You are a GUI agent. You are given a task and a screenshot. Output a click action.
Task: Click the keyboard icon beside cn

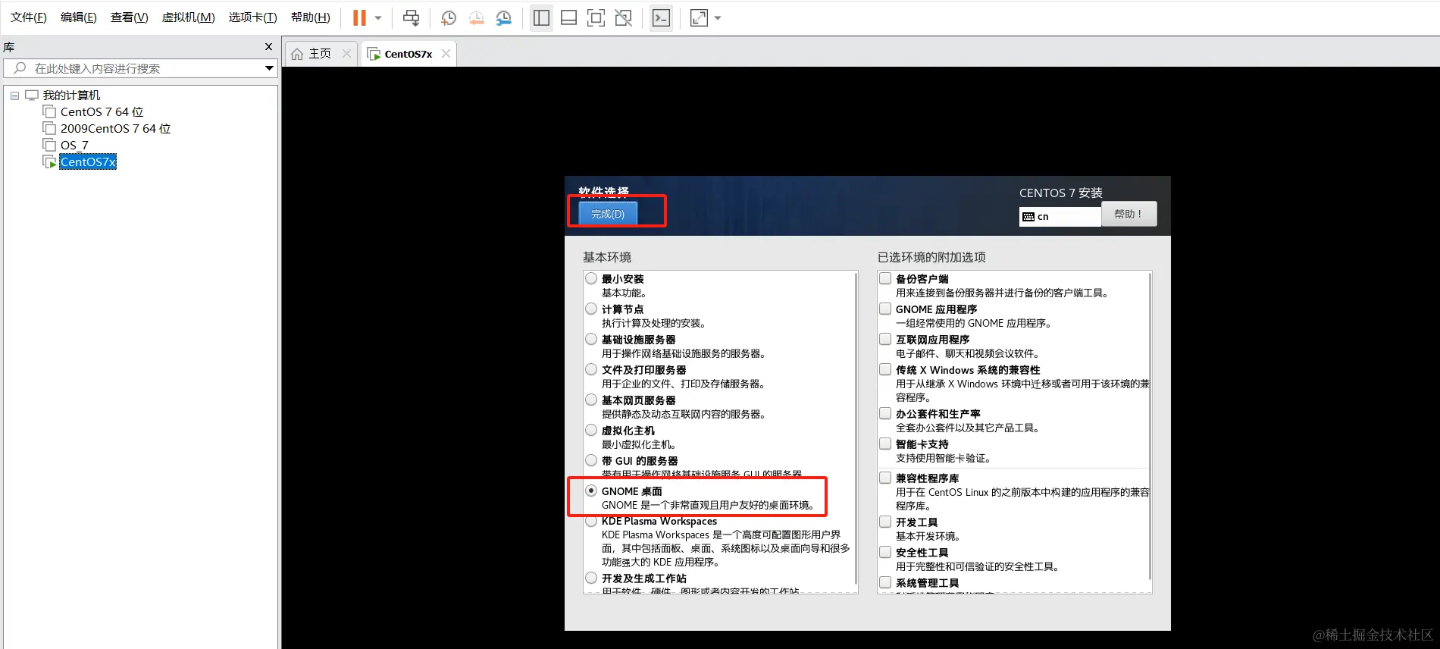tap(1028, 217)
